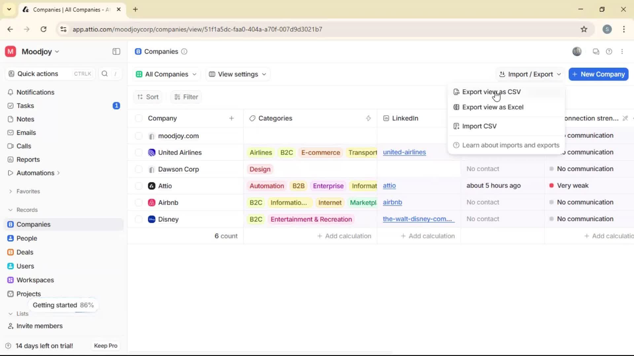Open the comments icon in header
Screen dimensions: 634x356
pos(596,51)
